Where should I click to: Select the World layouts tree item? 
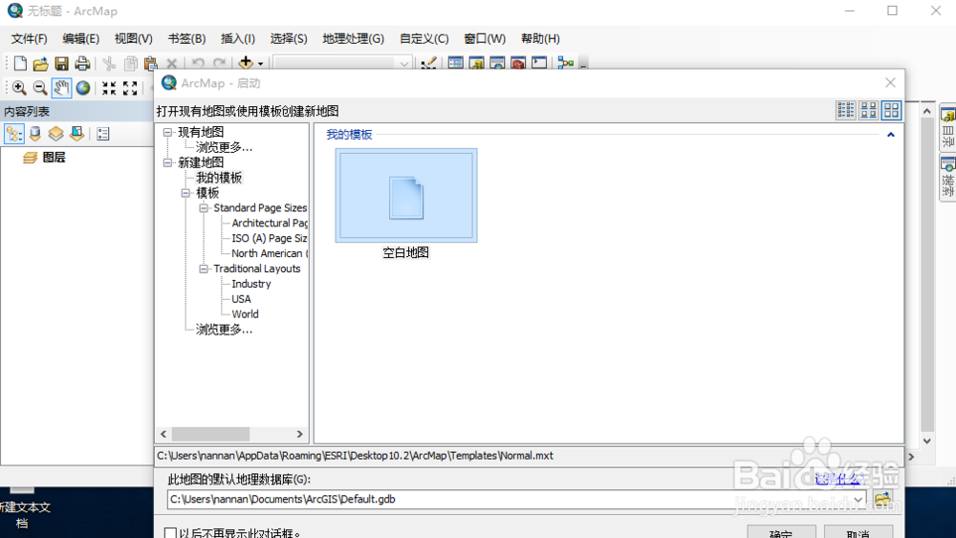point(245,314)
